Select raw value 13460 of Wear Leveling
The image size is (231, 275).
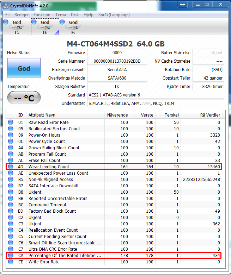pos(214,167)
